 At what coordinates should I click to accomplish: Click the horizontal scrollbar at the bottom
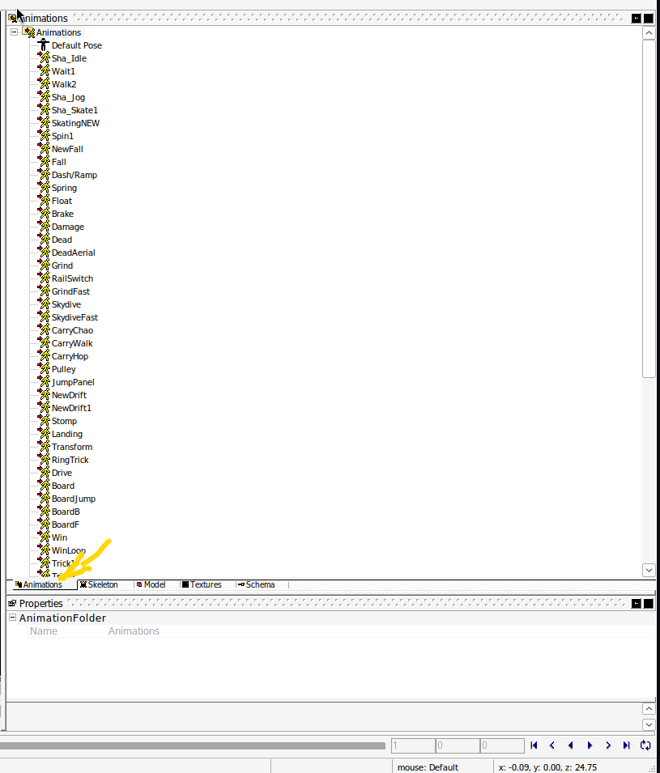[x=194, y=745]
